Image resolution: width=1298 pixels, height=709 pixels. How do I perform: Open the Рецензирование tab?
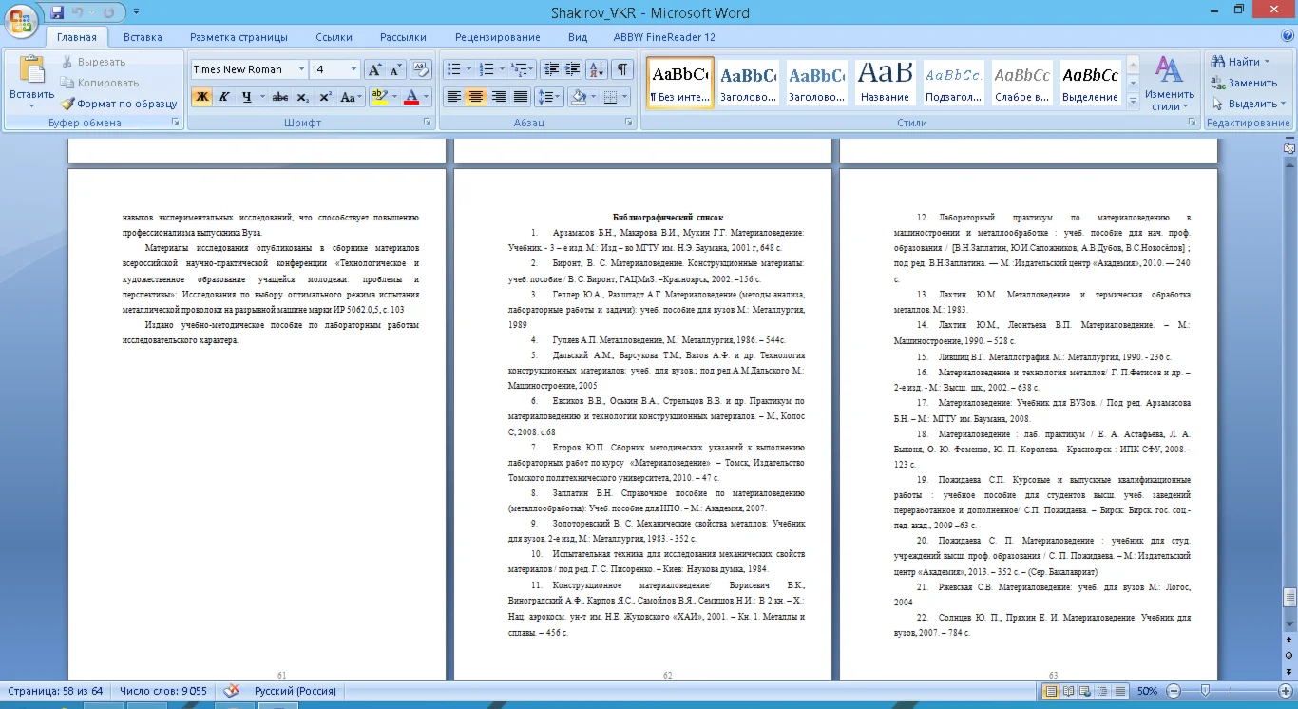(x=497, y=37)
